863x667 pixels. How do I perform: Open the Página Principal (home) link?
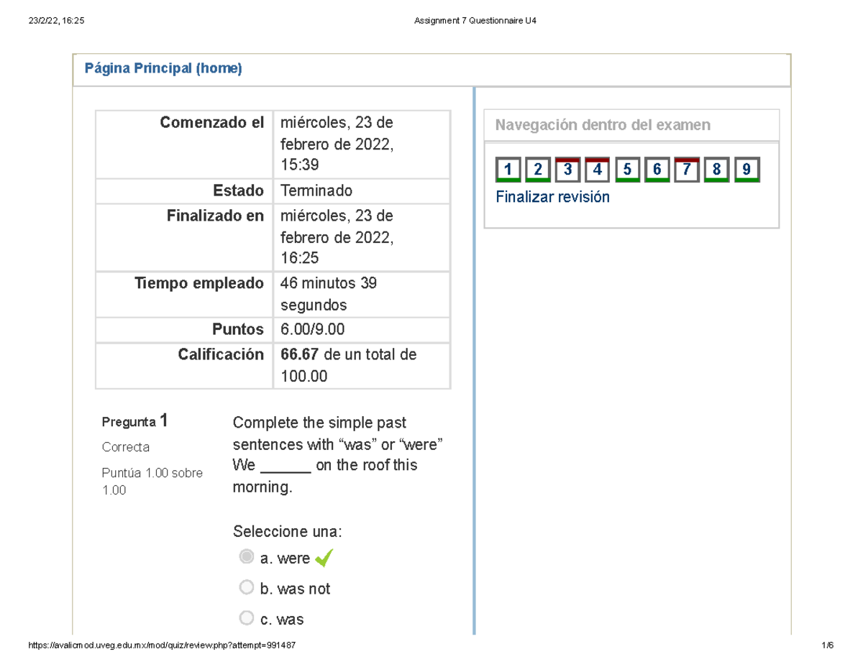pyautogui.click(x=163, y=69)
